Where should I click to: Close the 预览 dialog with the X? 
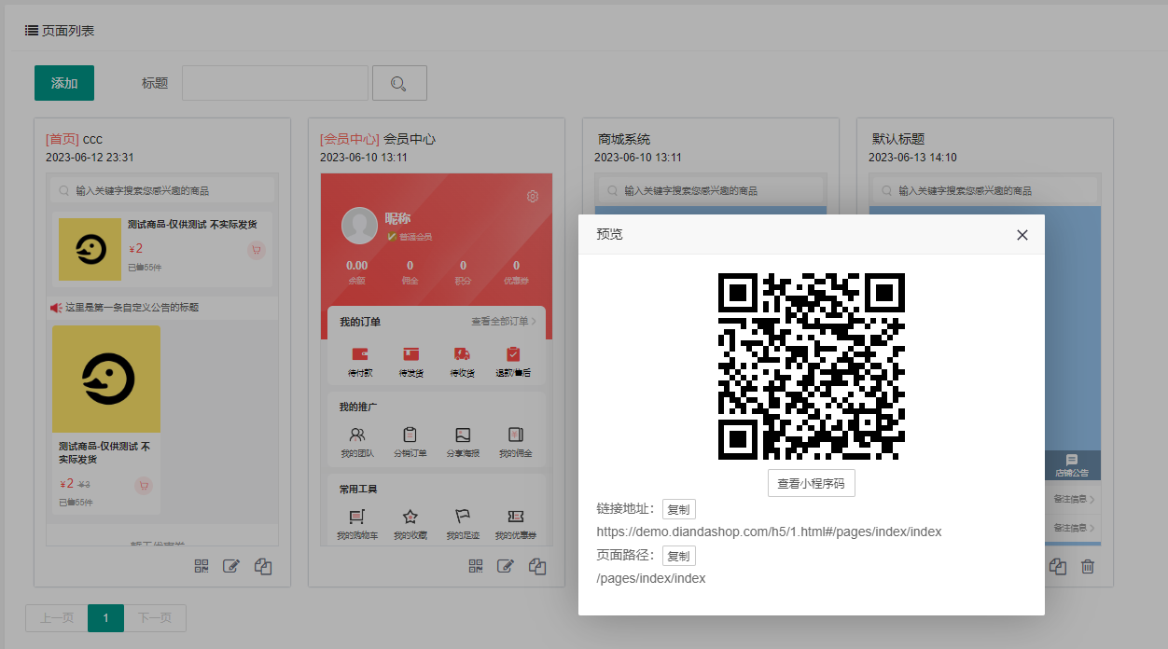click(x=1022, y=235)
